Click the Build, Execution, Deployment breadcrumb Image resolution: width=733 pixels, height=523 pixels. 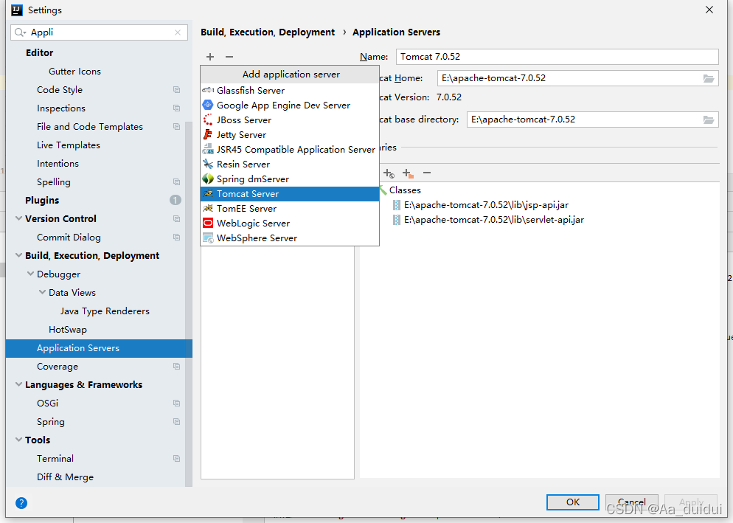[268, 32]
